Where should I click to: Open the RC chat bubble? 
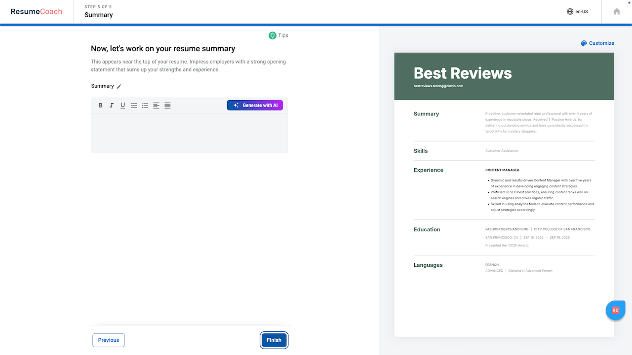(x=615, y=310)
